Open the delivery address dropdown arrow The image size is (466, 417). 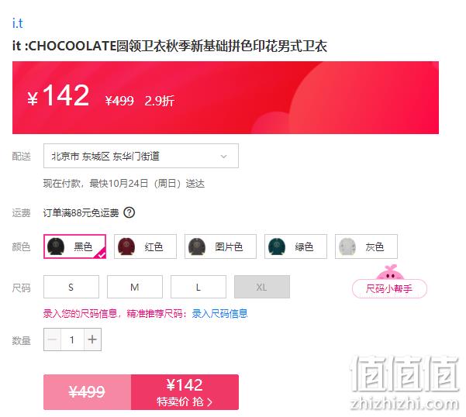[224, 157]
